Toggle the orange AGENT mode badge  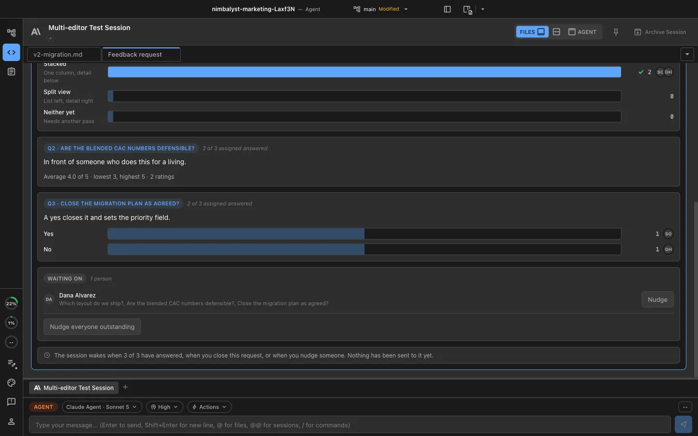coord(44,407)
